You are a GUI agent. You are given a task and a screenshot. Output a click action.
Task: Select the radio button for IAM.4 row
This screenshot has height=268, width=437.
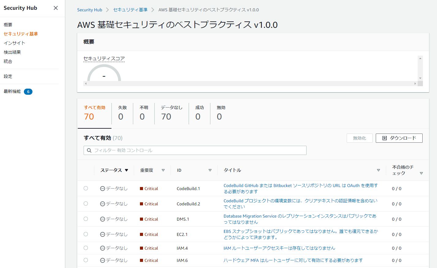tap(86, 248)
